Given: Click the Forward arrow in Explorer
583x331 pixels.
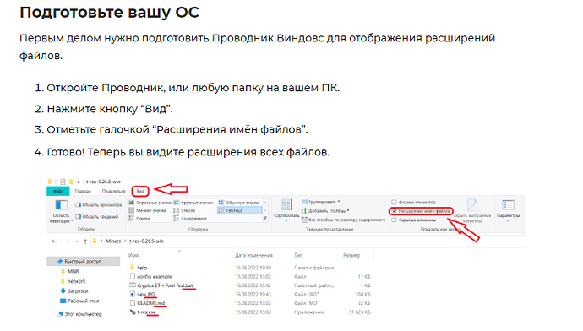Looking at the screenshot, I should pyautogui.click(x=67, y=241).
